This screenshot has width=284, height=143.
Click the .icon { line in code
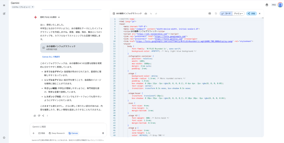tap(131, 103)
